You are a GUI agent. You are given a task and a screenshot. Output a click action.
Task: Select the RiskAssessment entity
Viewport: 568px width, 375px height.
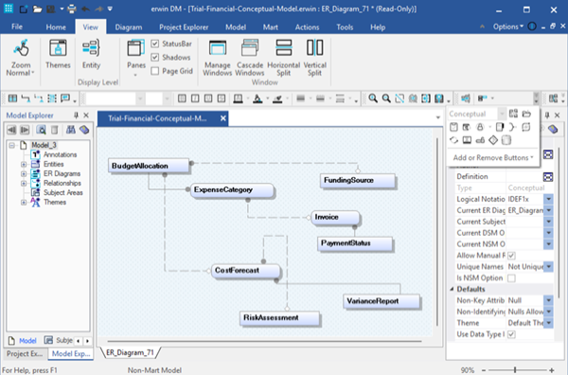279,318
